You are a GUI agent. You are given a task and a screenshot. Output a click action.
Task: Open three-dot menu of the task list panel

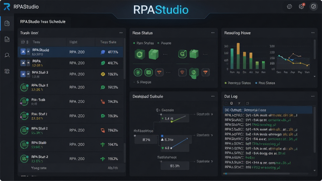click(121, 33)
